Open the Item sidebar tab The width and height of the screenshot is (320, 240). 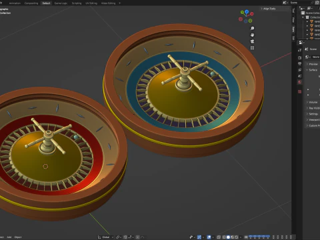293,29
